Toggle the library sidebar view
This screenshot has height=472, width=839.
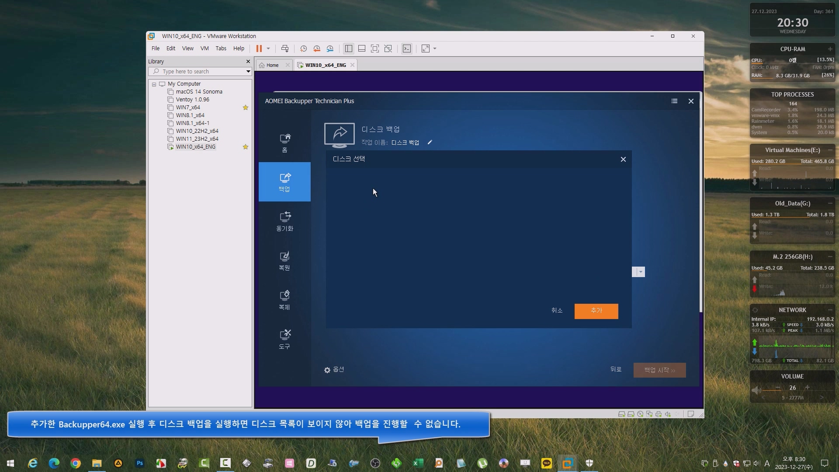348,49
